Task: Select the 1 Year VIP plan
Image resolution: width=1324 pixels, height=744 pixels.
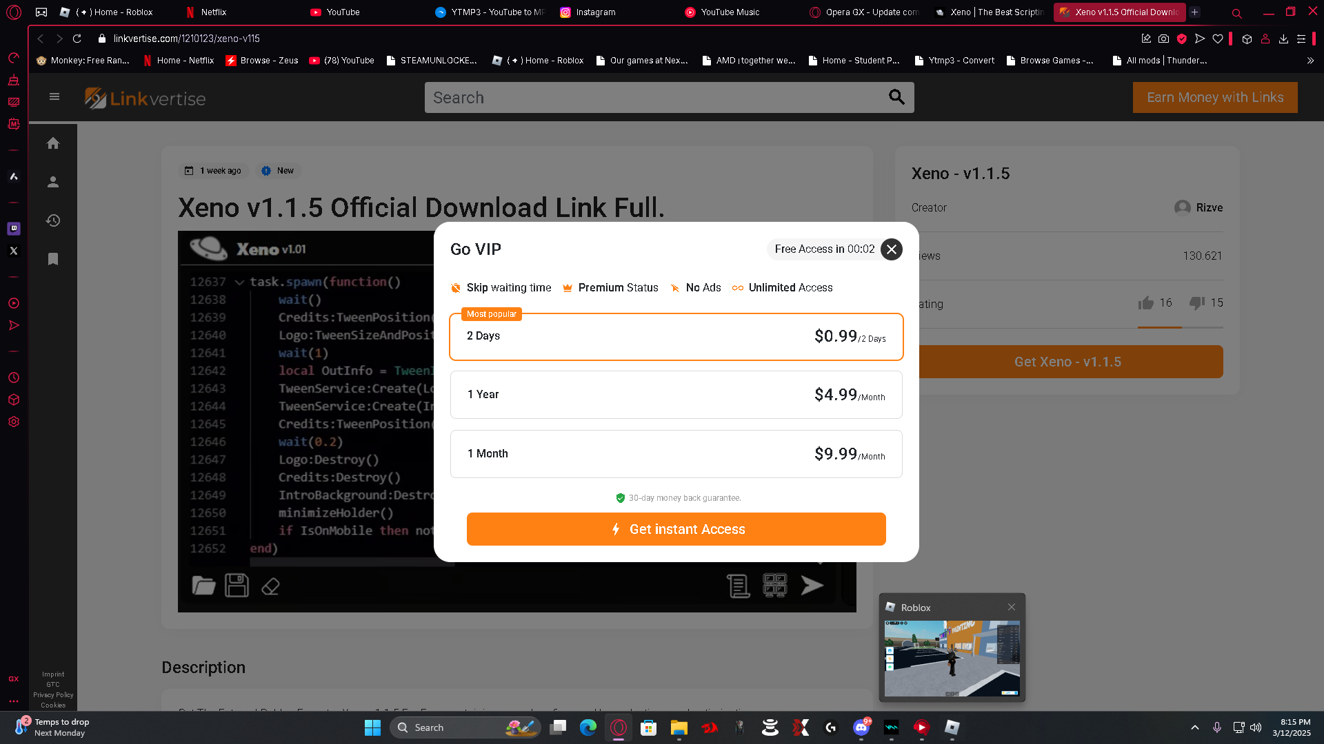Action: [676, 395]
